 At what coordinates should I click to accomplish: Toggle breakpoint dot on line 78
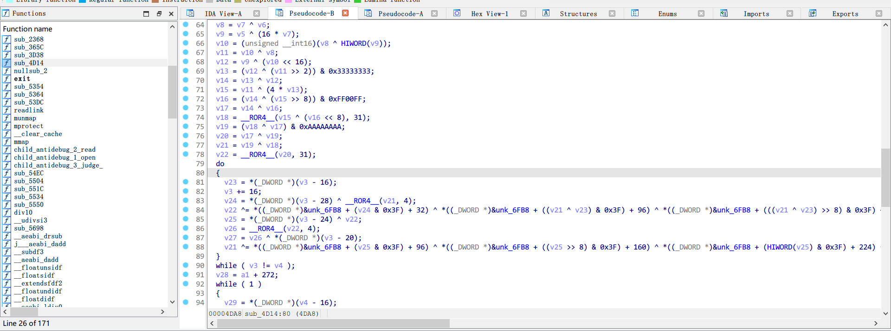[186, 154]
